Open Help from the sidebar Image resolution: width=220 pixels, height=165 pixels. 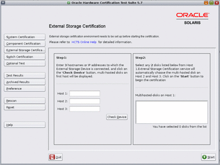click(x=25, y=125)
